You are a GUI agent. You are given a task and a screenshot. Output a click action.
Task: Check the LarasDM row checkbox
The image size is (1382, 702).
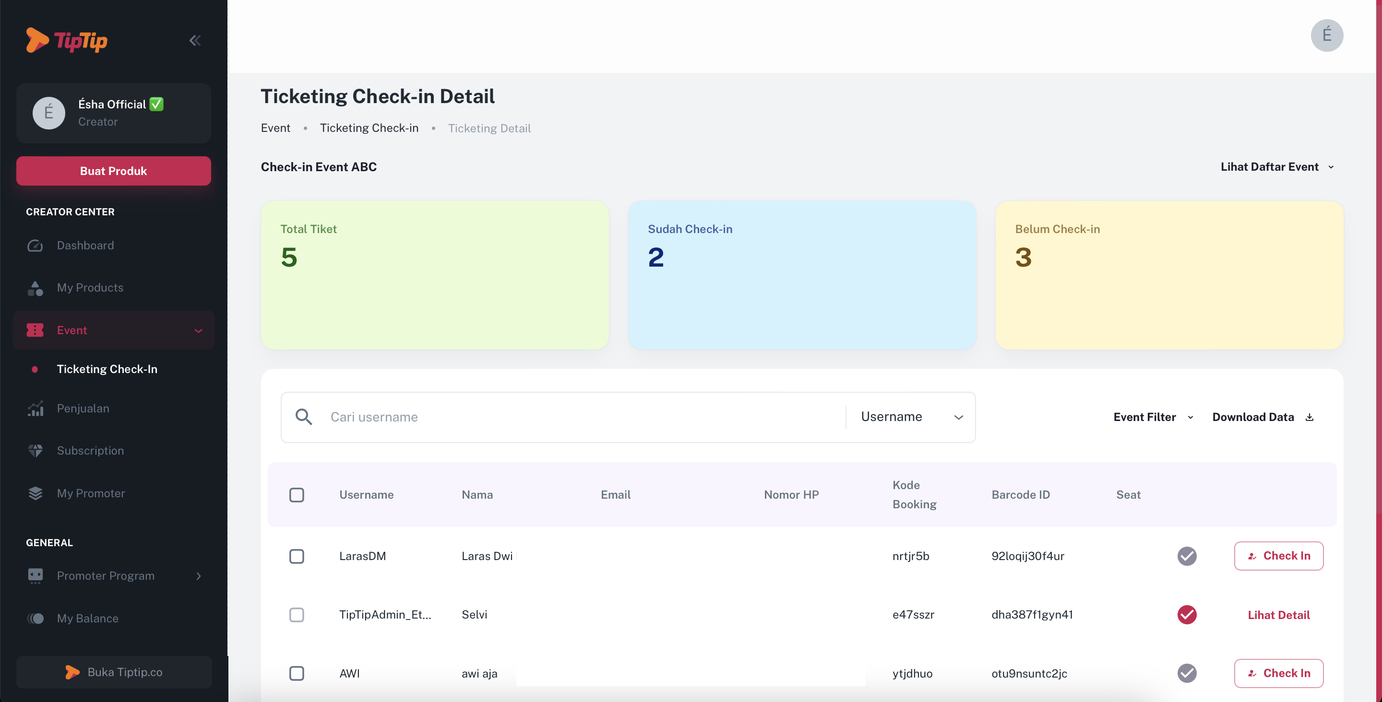coord(297,556)
